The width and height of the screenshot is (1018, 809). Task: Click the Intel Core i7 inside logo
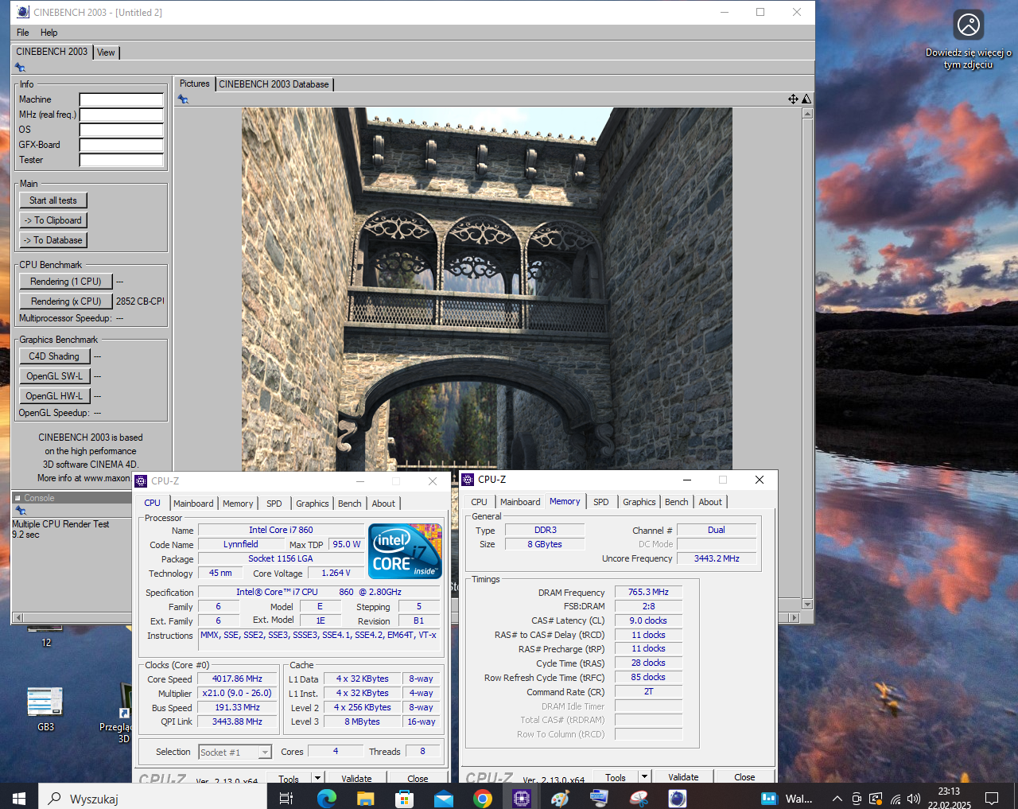pyautogui.click(x=405, y=550)
